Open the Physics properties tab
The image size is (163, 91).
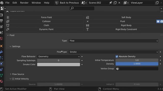point(2,64)
